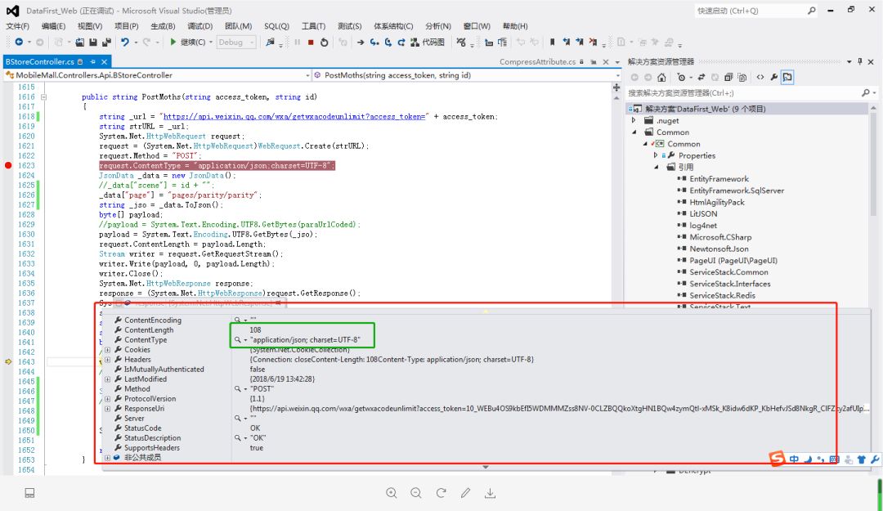Open the 生成(B) menu
Image resolution: width=883 pixels, height=511 pixels.
point(163,26)
